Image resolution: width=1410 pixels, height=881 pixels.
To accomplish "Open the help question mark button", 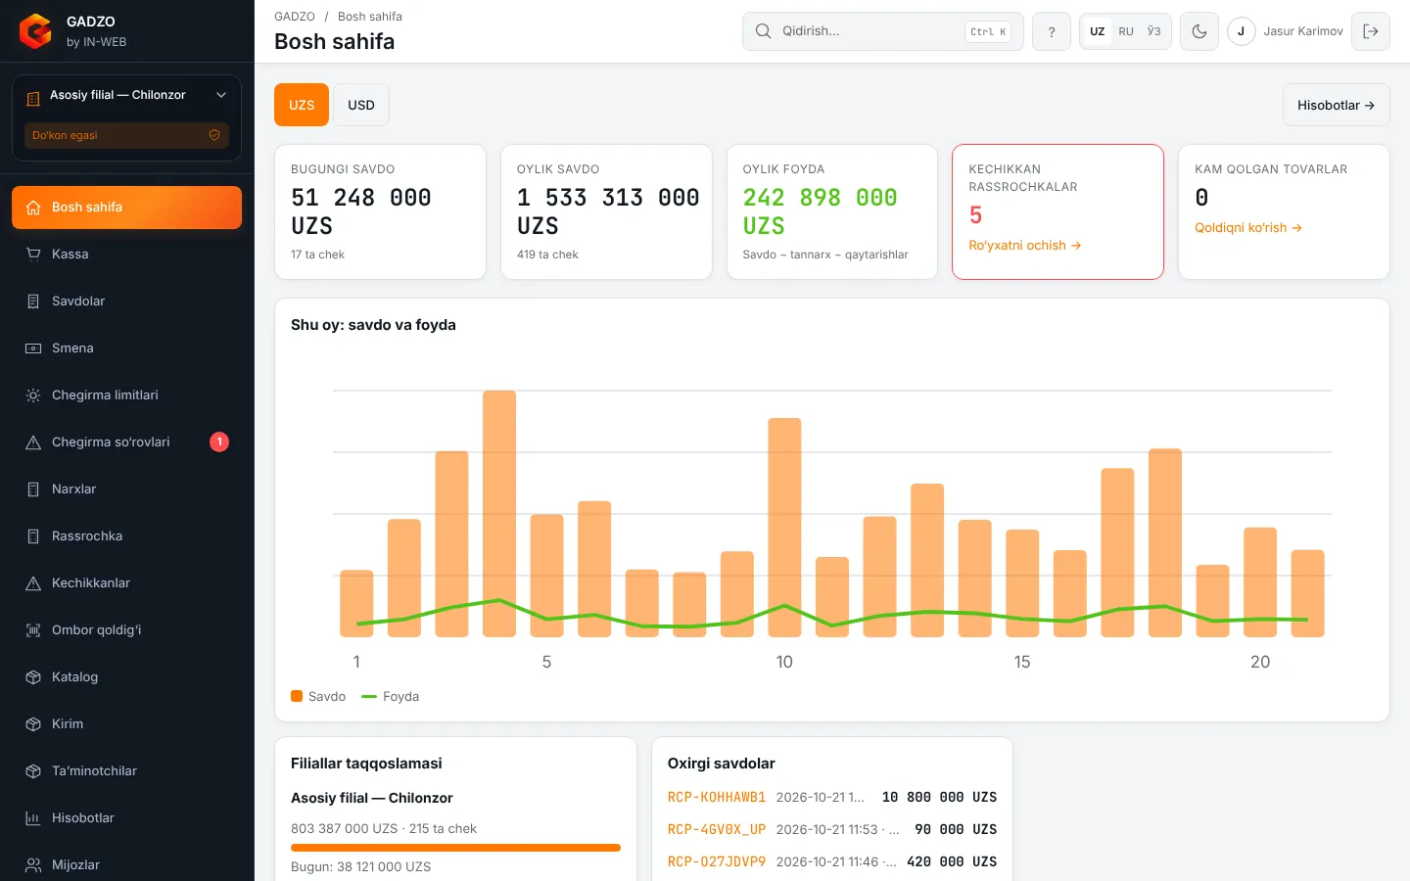I will click(1052, 31).
